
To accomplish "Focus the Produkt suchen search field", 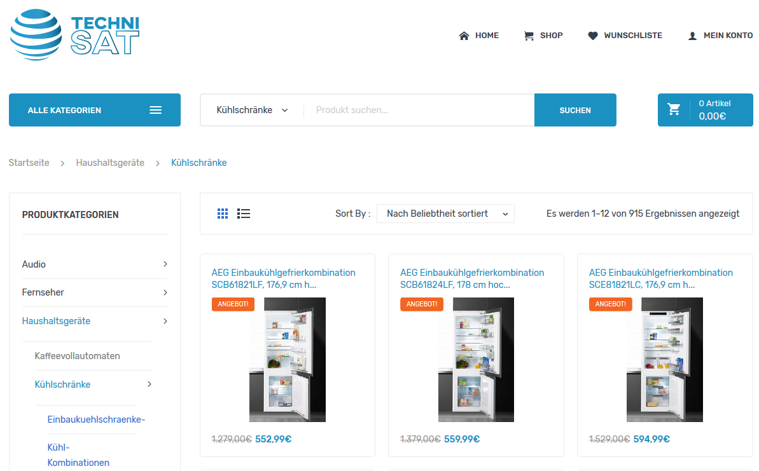I will (x=419, y=110).
